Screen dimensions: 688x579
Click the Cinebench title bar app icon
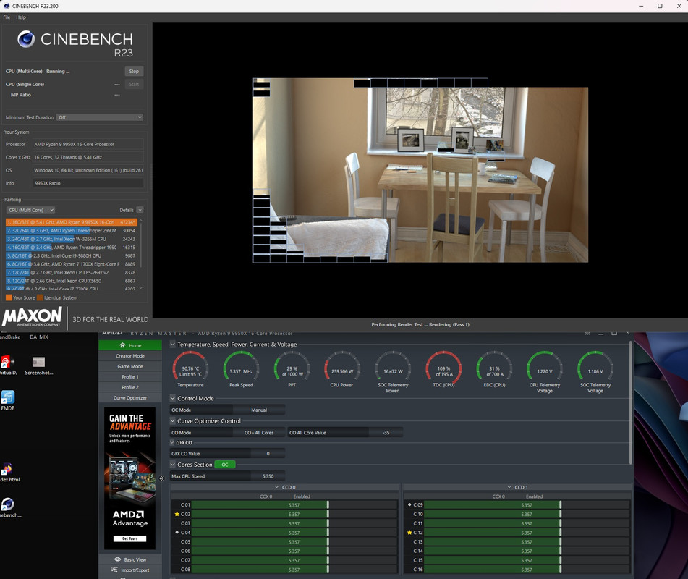click(6, 6)
